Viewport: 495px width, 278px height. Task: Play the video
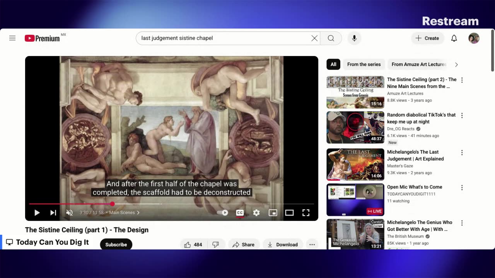37,213
